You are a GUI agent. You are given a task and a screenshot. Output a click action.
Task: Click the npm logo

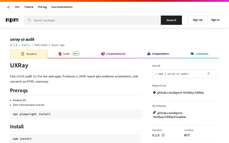click(x=12, y=20)
